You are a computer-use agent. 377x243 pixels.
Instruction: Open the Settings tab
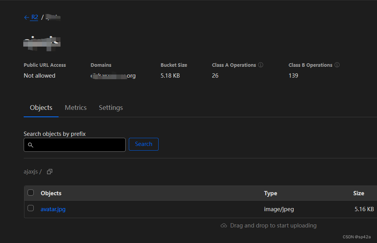pyautogui.click(x=111, y=108)
